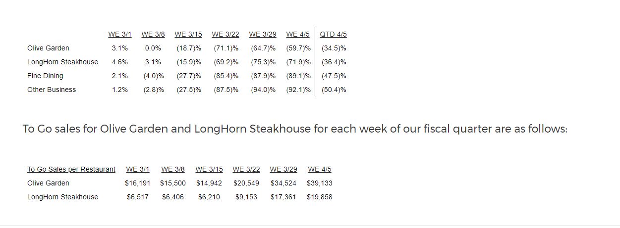Screen dimensions: 620x228
Task: Click the $6,517 LongHorn Steakhouse cell
Action: coord(138,197)
